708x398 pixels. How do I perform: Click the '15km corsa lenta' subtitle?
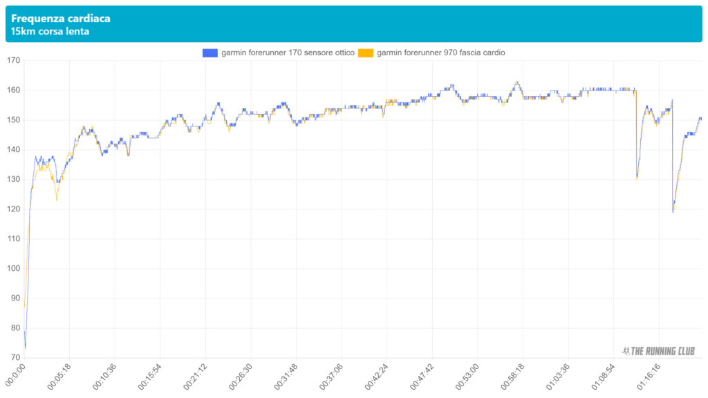[x=50, y=32]
